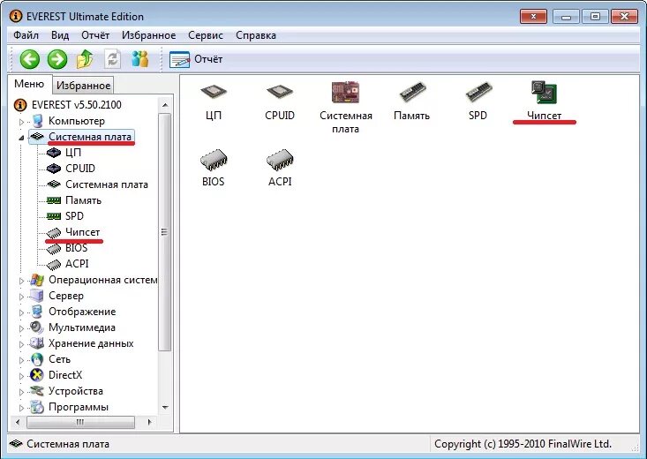Image resolution: width=647 pixels, height=459 pixels.
Task: Click the users icon in the toolbar
Action: [139, 59]
